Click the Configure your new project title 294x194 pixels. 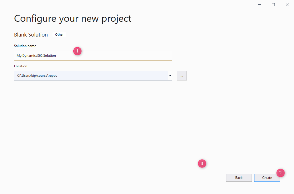tap(73, 19)
